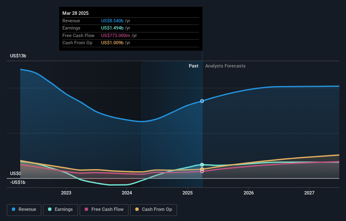Click the blue Revenue data point marker
The width and height of the screenshot is (346, 221).
(202, 101)
